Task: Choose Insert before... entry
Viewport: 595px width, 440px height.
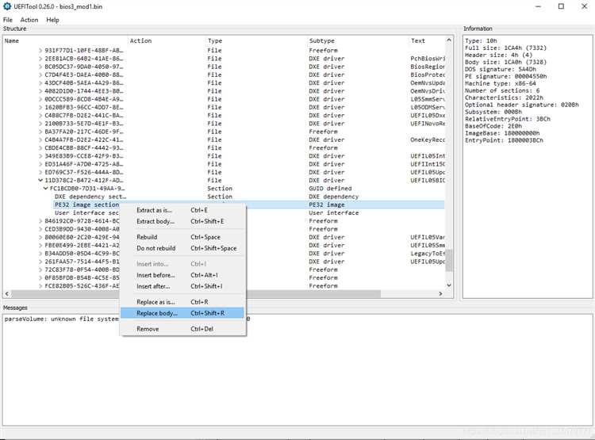Action: click(182, 275)
